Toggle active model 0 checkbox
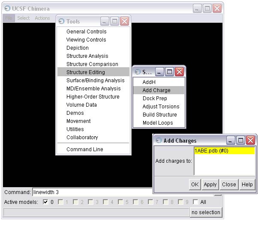Image resolution: width=258 pixels, height=230 pixels. tap(46, 202)
